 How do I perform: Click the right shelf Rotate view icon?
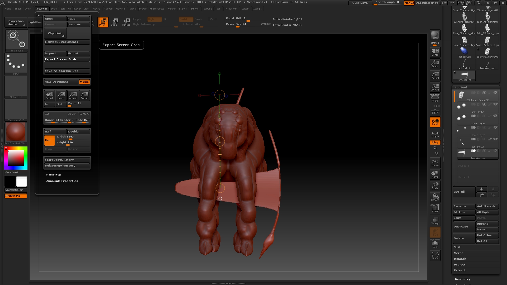tap(435, 197)
